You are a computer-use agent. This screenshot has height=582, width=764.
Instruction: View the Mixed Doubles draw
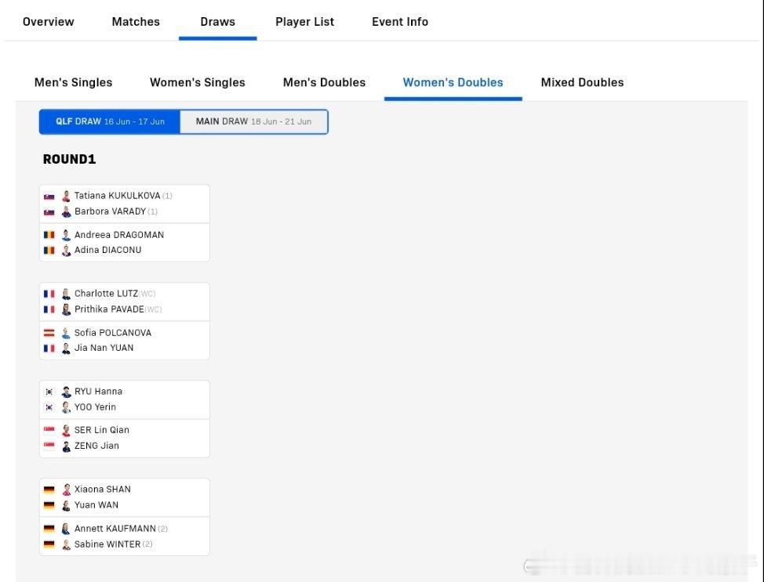coord(582,83)
